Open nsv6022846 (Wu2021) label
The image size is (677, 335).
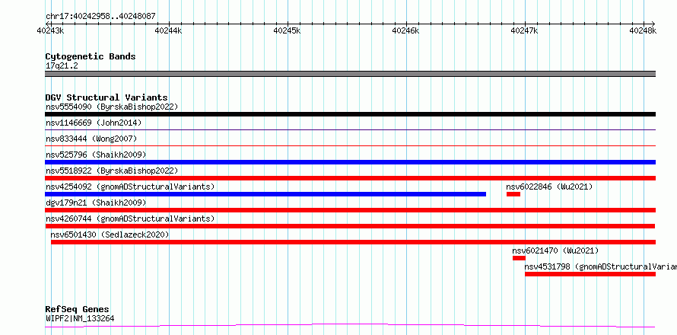(x=550, y=187)
